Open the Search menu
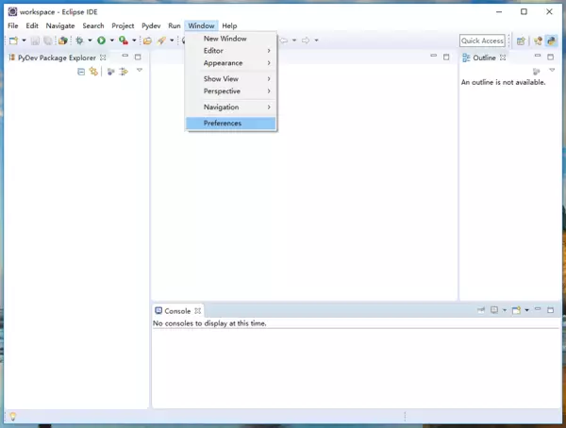This screenshot has height=428, width=566. pos(93,25)
